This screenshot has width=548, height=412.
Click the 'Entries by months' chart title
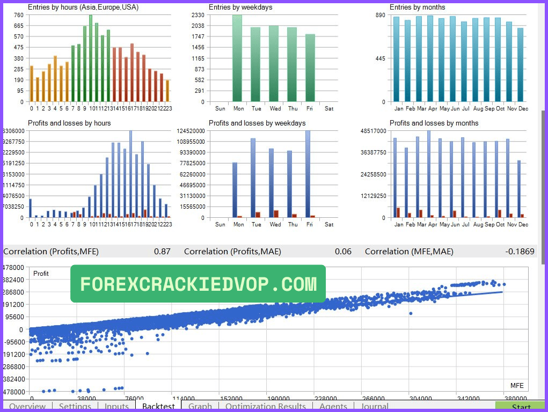(x=417, y=8)
